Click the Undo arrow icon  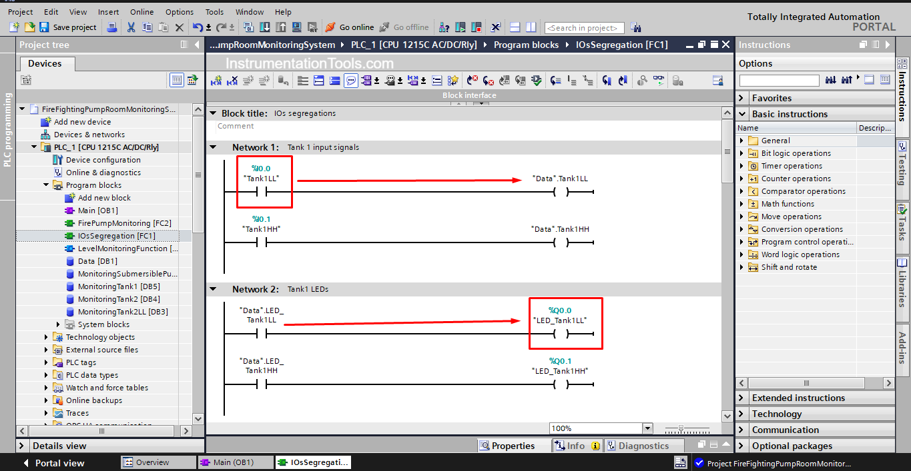tap(198, 27)
